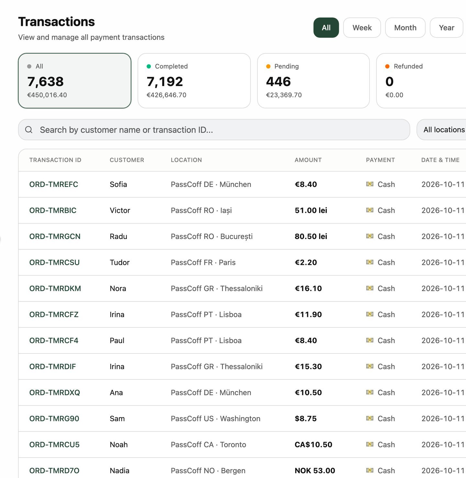466x478 pixels.
Task: Select the All transactions summary card
Action: pos(75,81)
